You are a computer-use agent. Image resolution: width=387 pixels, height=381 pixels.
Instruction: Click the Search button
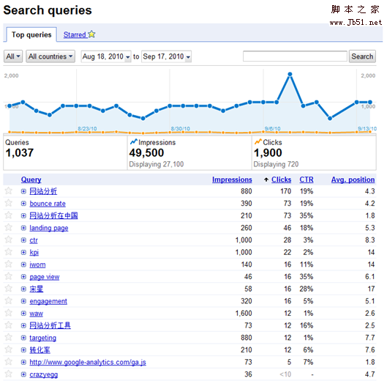(x=362, y=56)
